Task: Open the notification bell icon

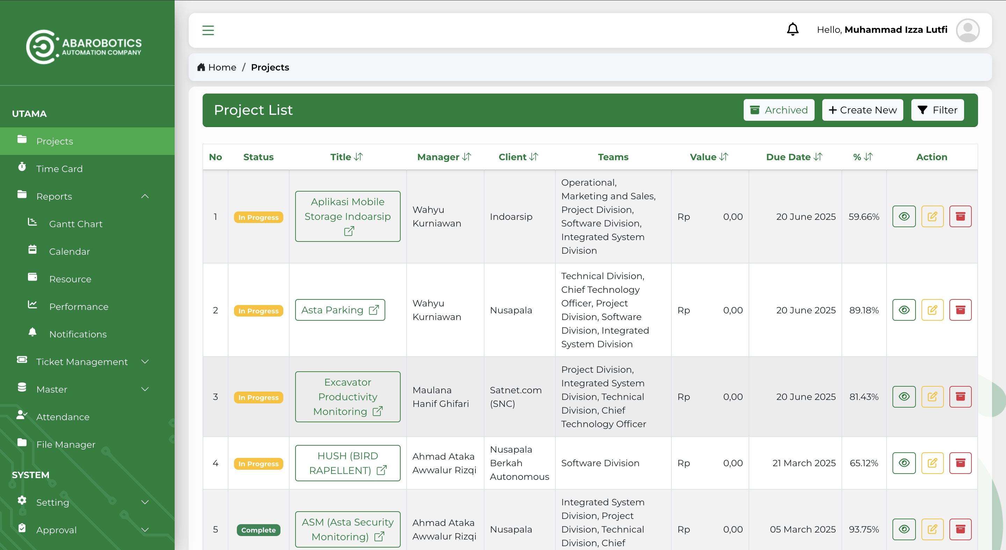Action: click(x=792, y=29)
